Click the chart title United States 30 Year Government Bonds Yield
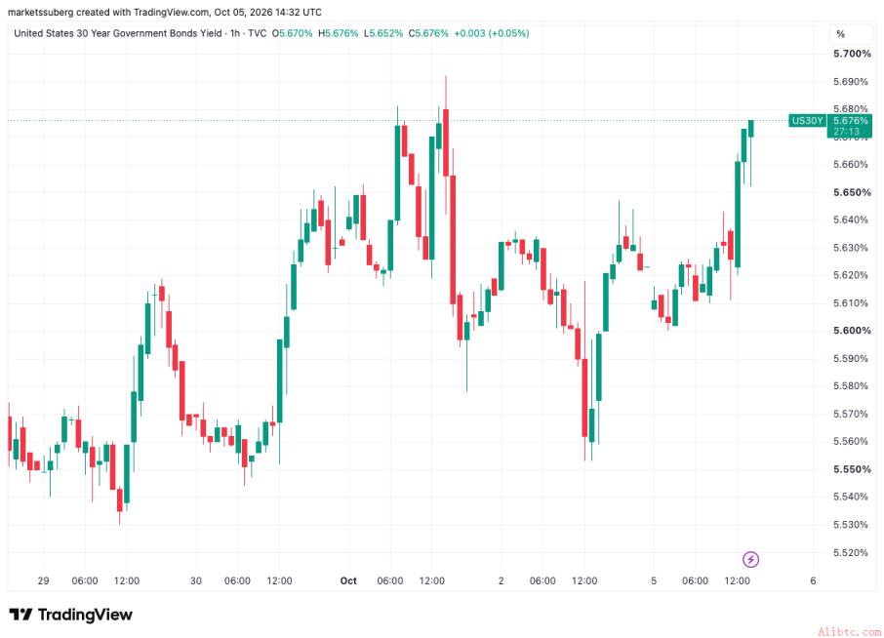 118,33
